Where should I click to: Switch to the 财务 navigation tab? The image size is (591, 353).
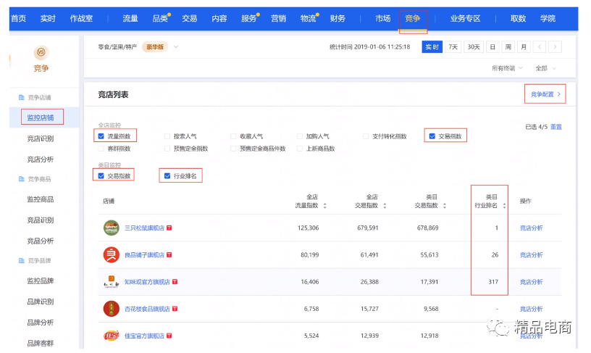[338, 18]
